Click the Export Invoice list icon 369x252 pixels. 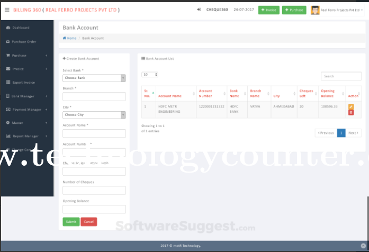point(8,82)
